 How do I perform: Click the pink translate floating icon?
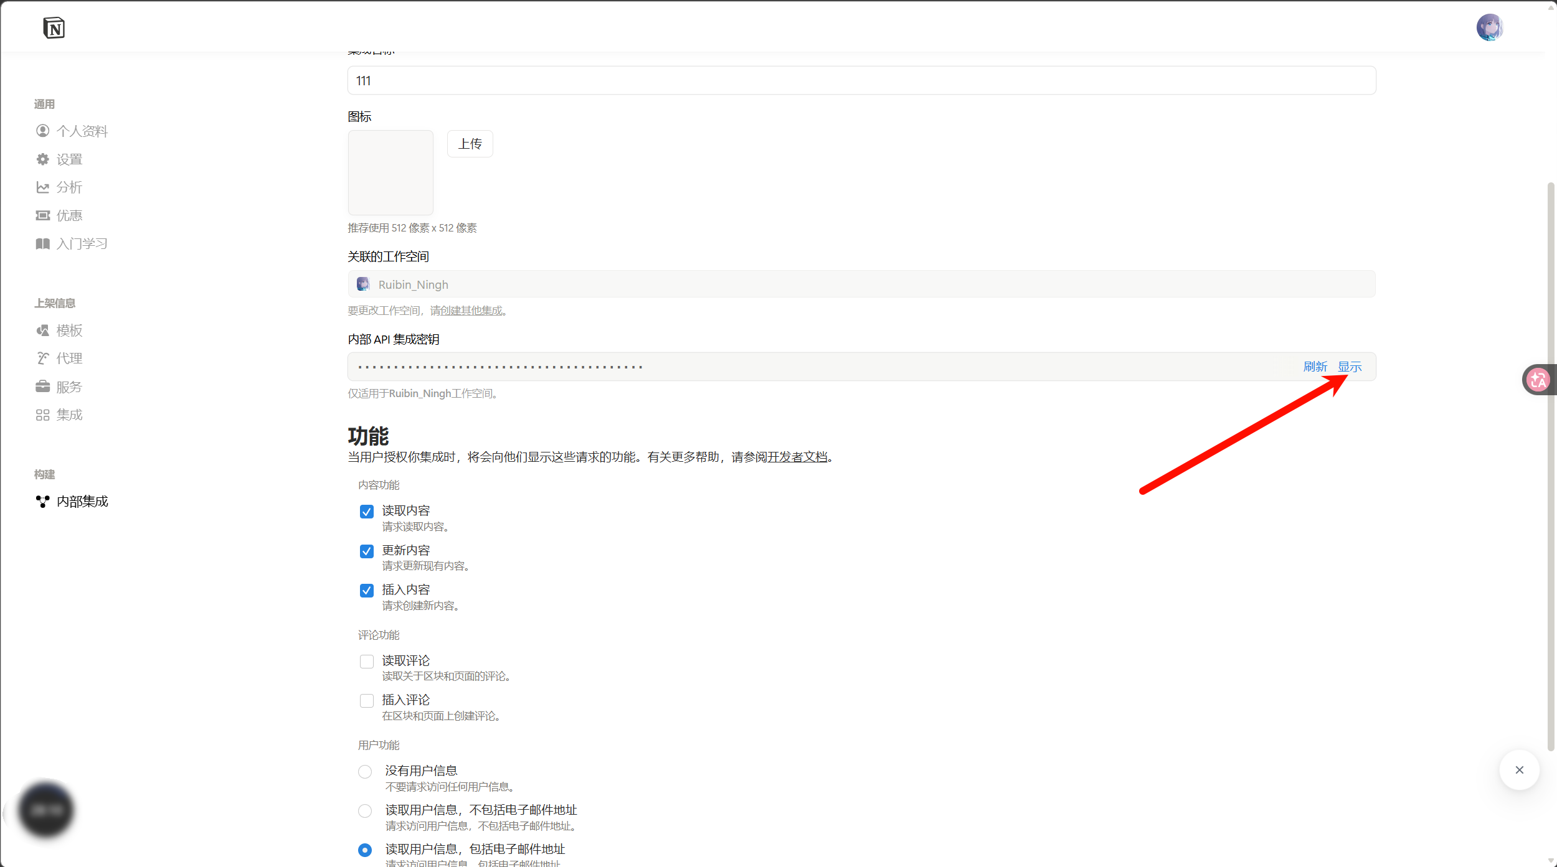[x=1538, y=380]
